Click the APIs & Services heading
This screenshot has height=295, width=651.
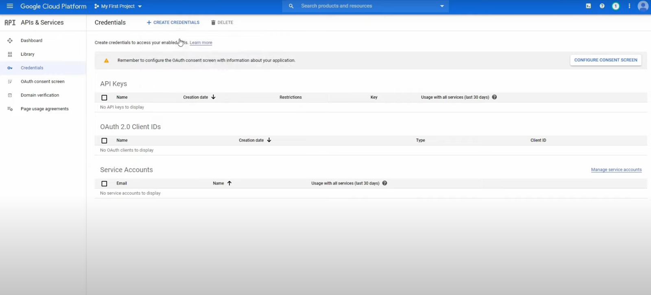click(42, 22)
